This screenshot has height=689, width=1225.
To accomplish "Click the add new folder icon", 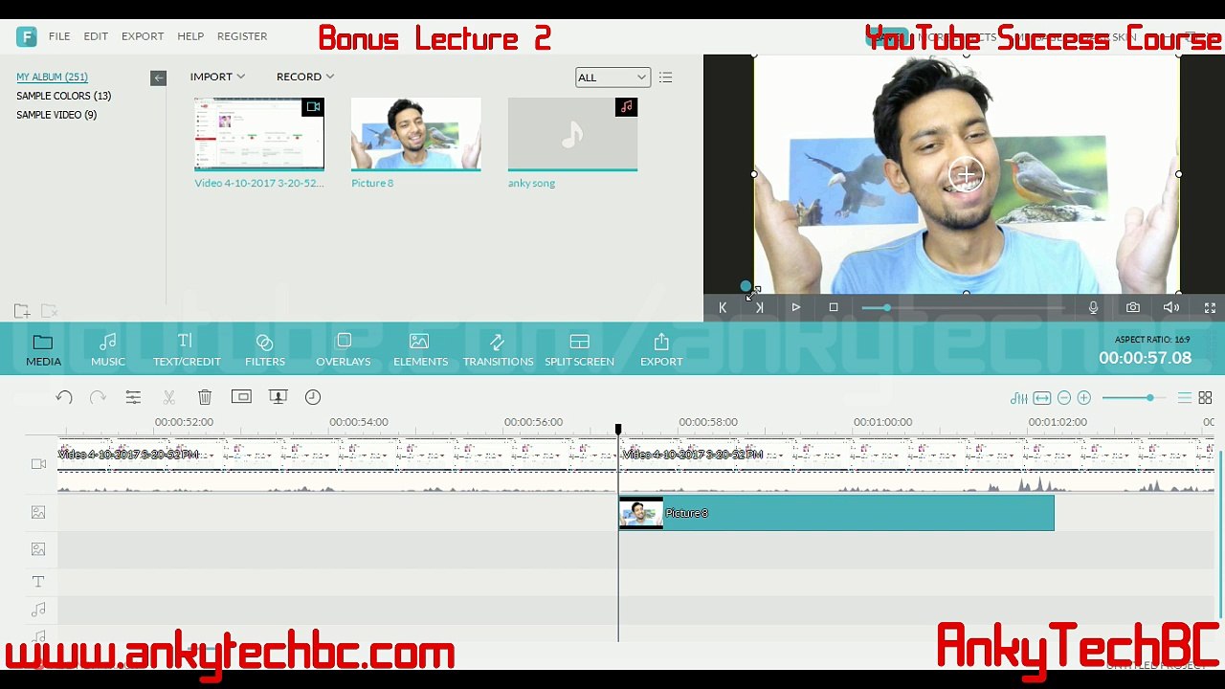I will click(22, 311).
